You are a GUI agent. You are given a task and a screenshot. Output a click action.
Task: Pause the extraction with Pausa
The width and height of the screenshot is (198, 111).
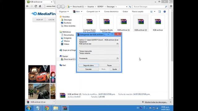[x=109, y=65]
